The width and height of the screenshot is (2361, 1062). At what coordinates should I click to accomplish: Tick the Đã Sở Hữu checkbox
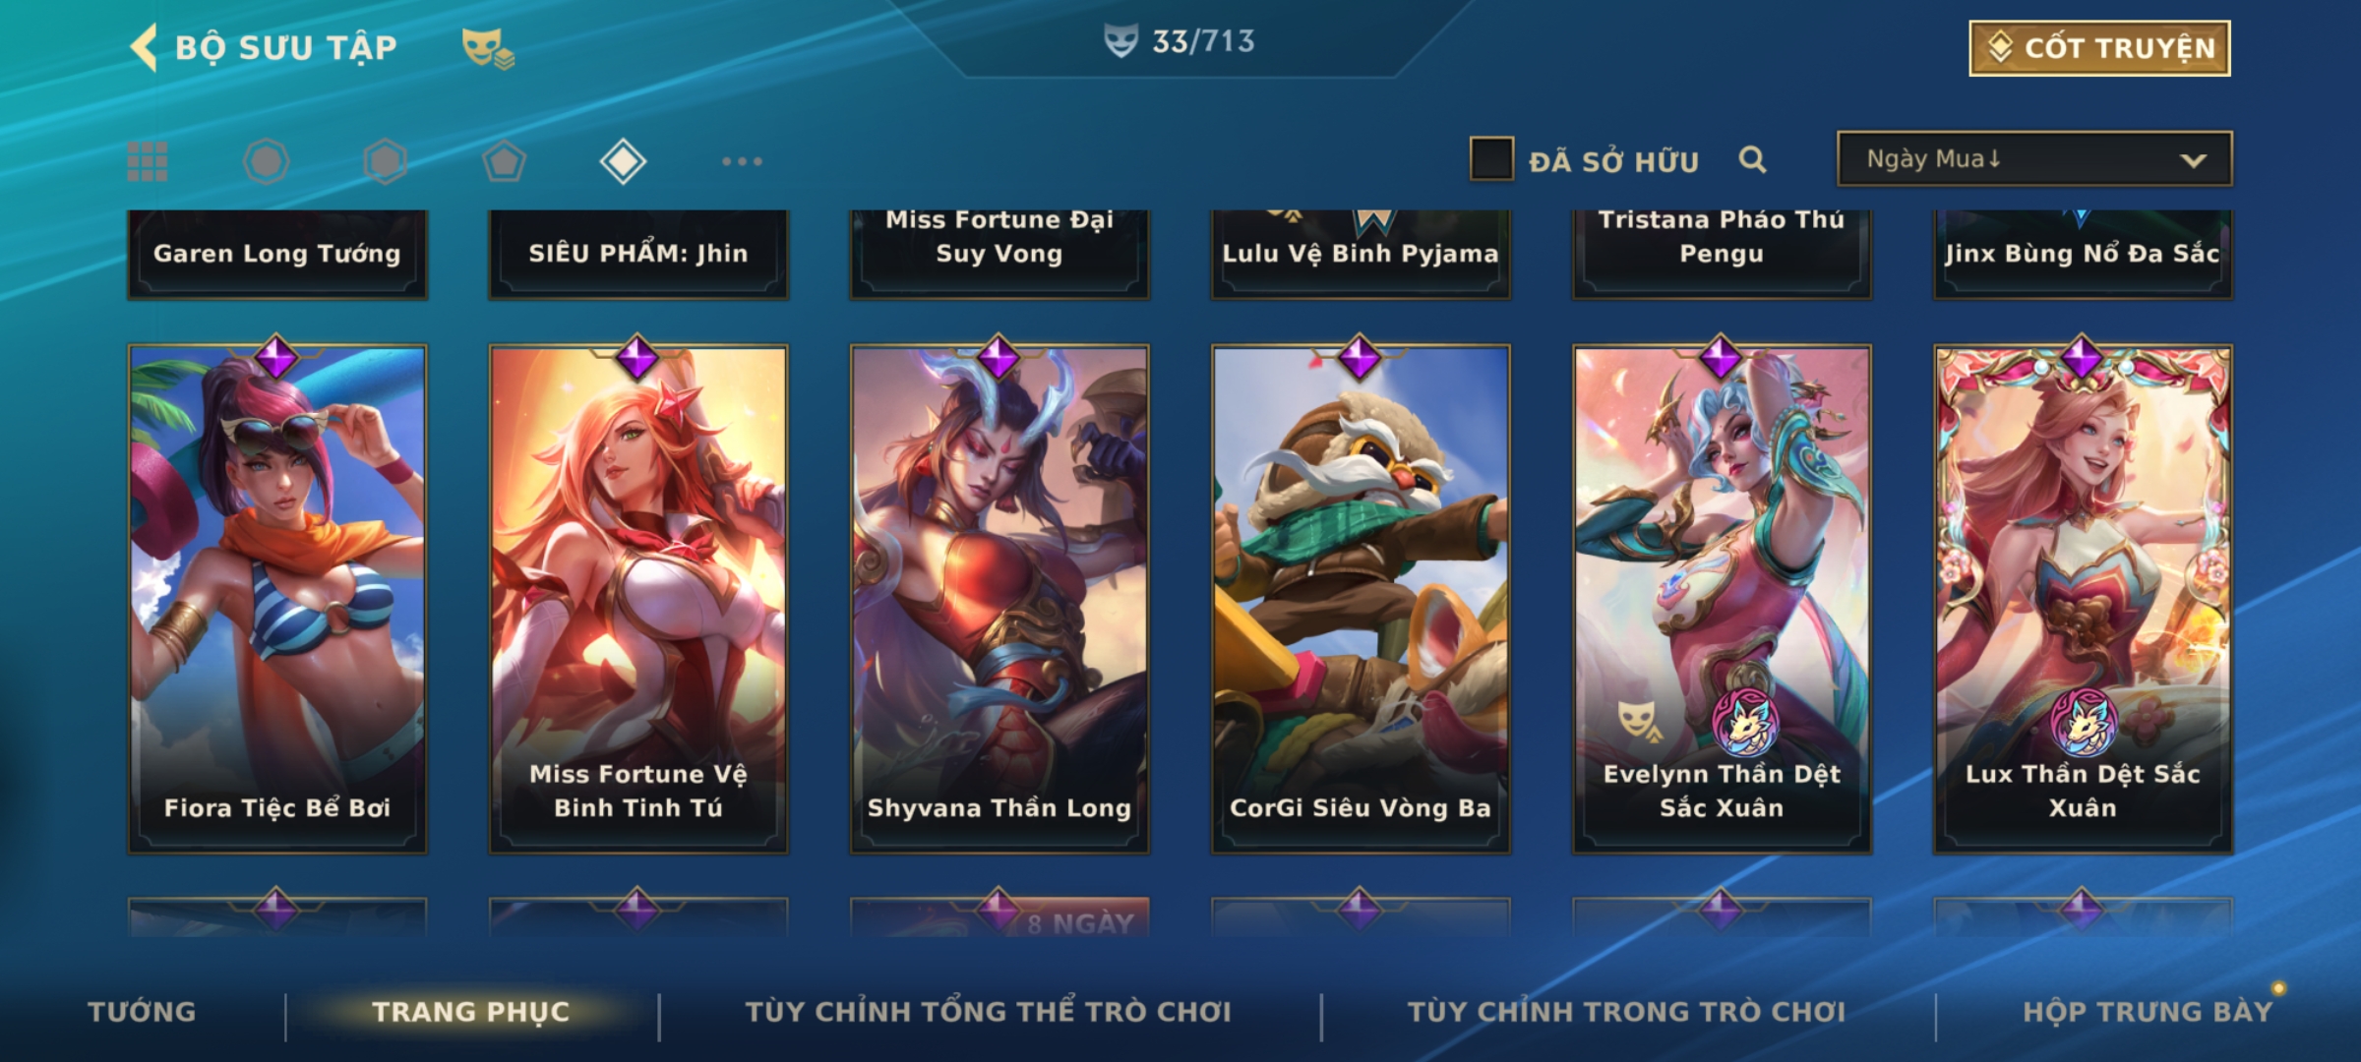[1491, 159]
